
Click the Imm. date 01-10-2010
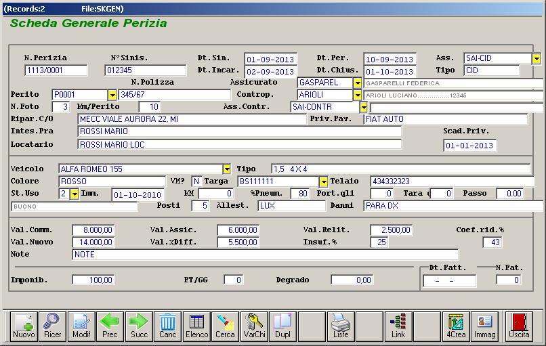pos(138,195)
